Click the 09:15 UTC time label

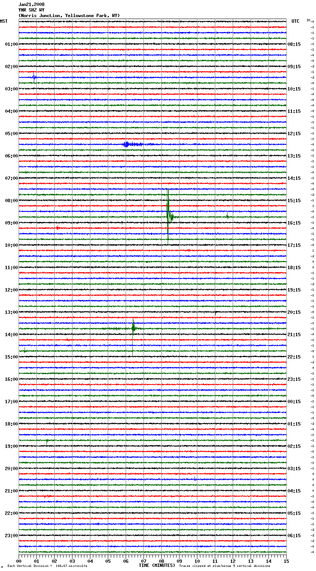coord(294,67)
